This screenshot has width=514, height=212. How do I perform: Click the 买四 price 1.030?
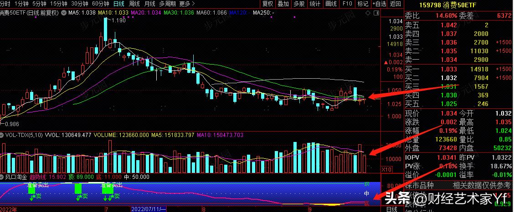448,95
